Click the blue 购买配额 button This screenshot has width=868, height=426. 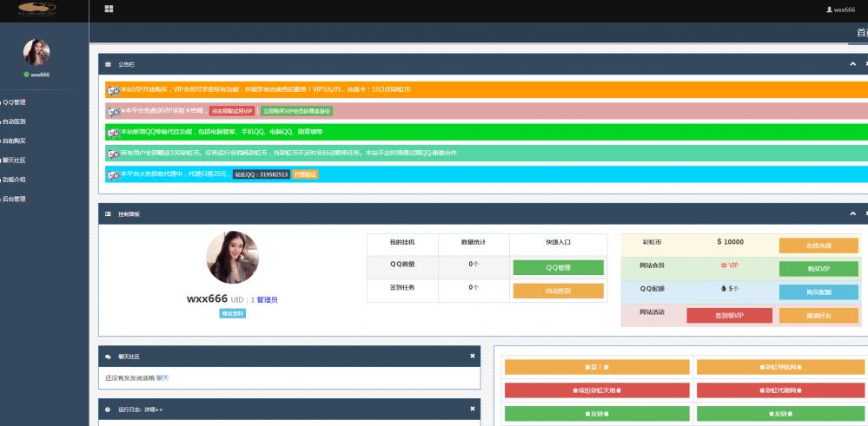(818, 292)
